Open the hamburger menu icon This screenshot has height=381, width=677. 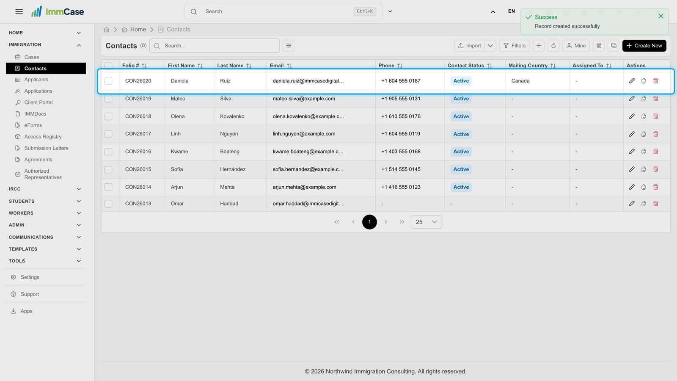[x=19, y=11]
